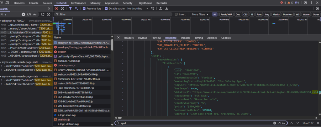This screenshot has width=321, height=127.
Task: Close the Search sidebar panel
Action: 49,8
